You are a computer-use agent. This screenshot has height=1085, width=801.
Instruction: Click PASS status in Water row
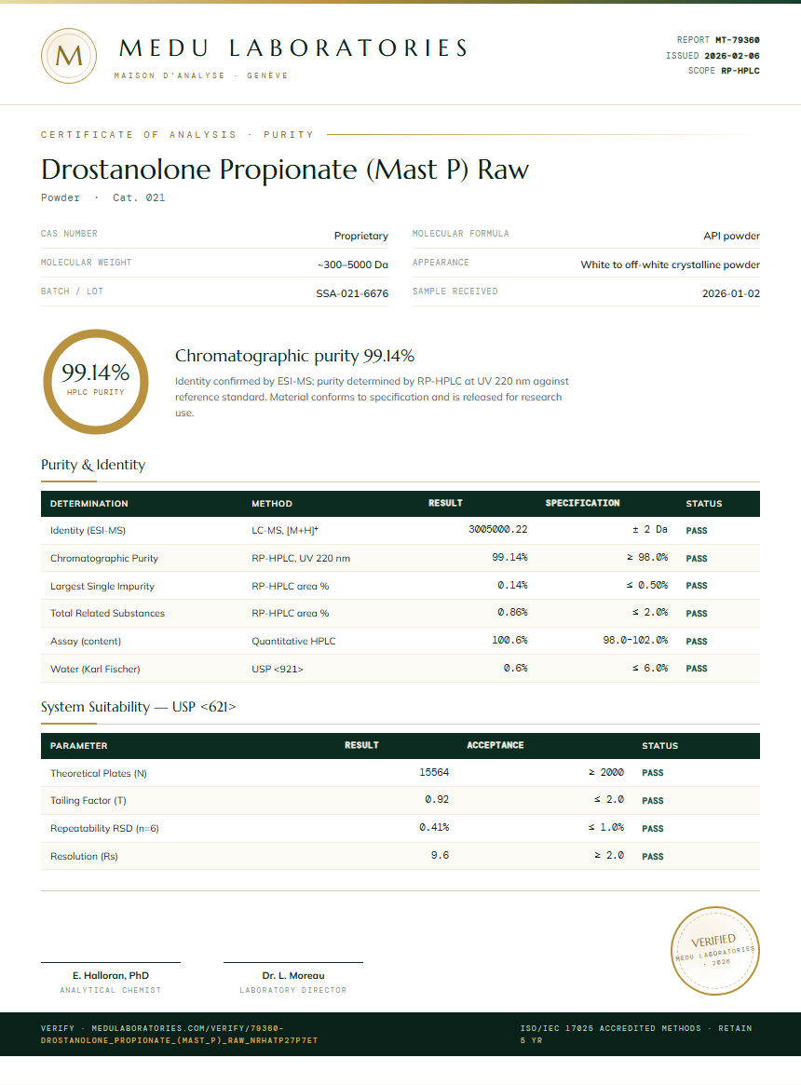697,669
